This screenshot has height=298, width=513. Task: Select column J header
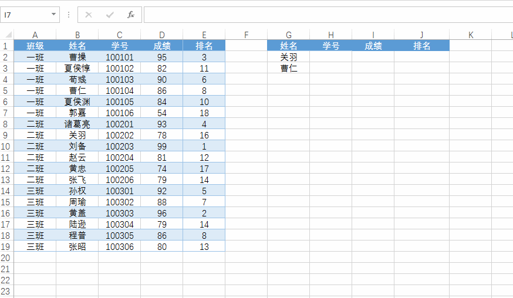[421, 35]
